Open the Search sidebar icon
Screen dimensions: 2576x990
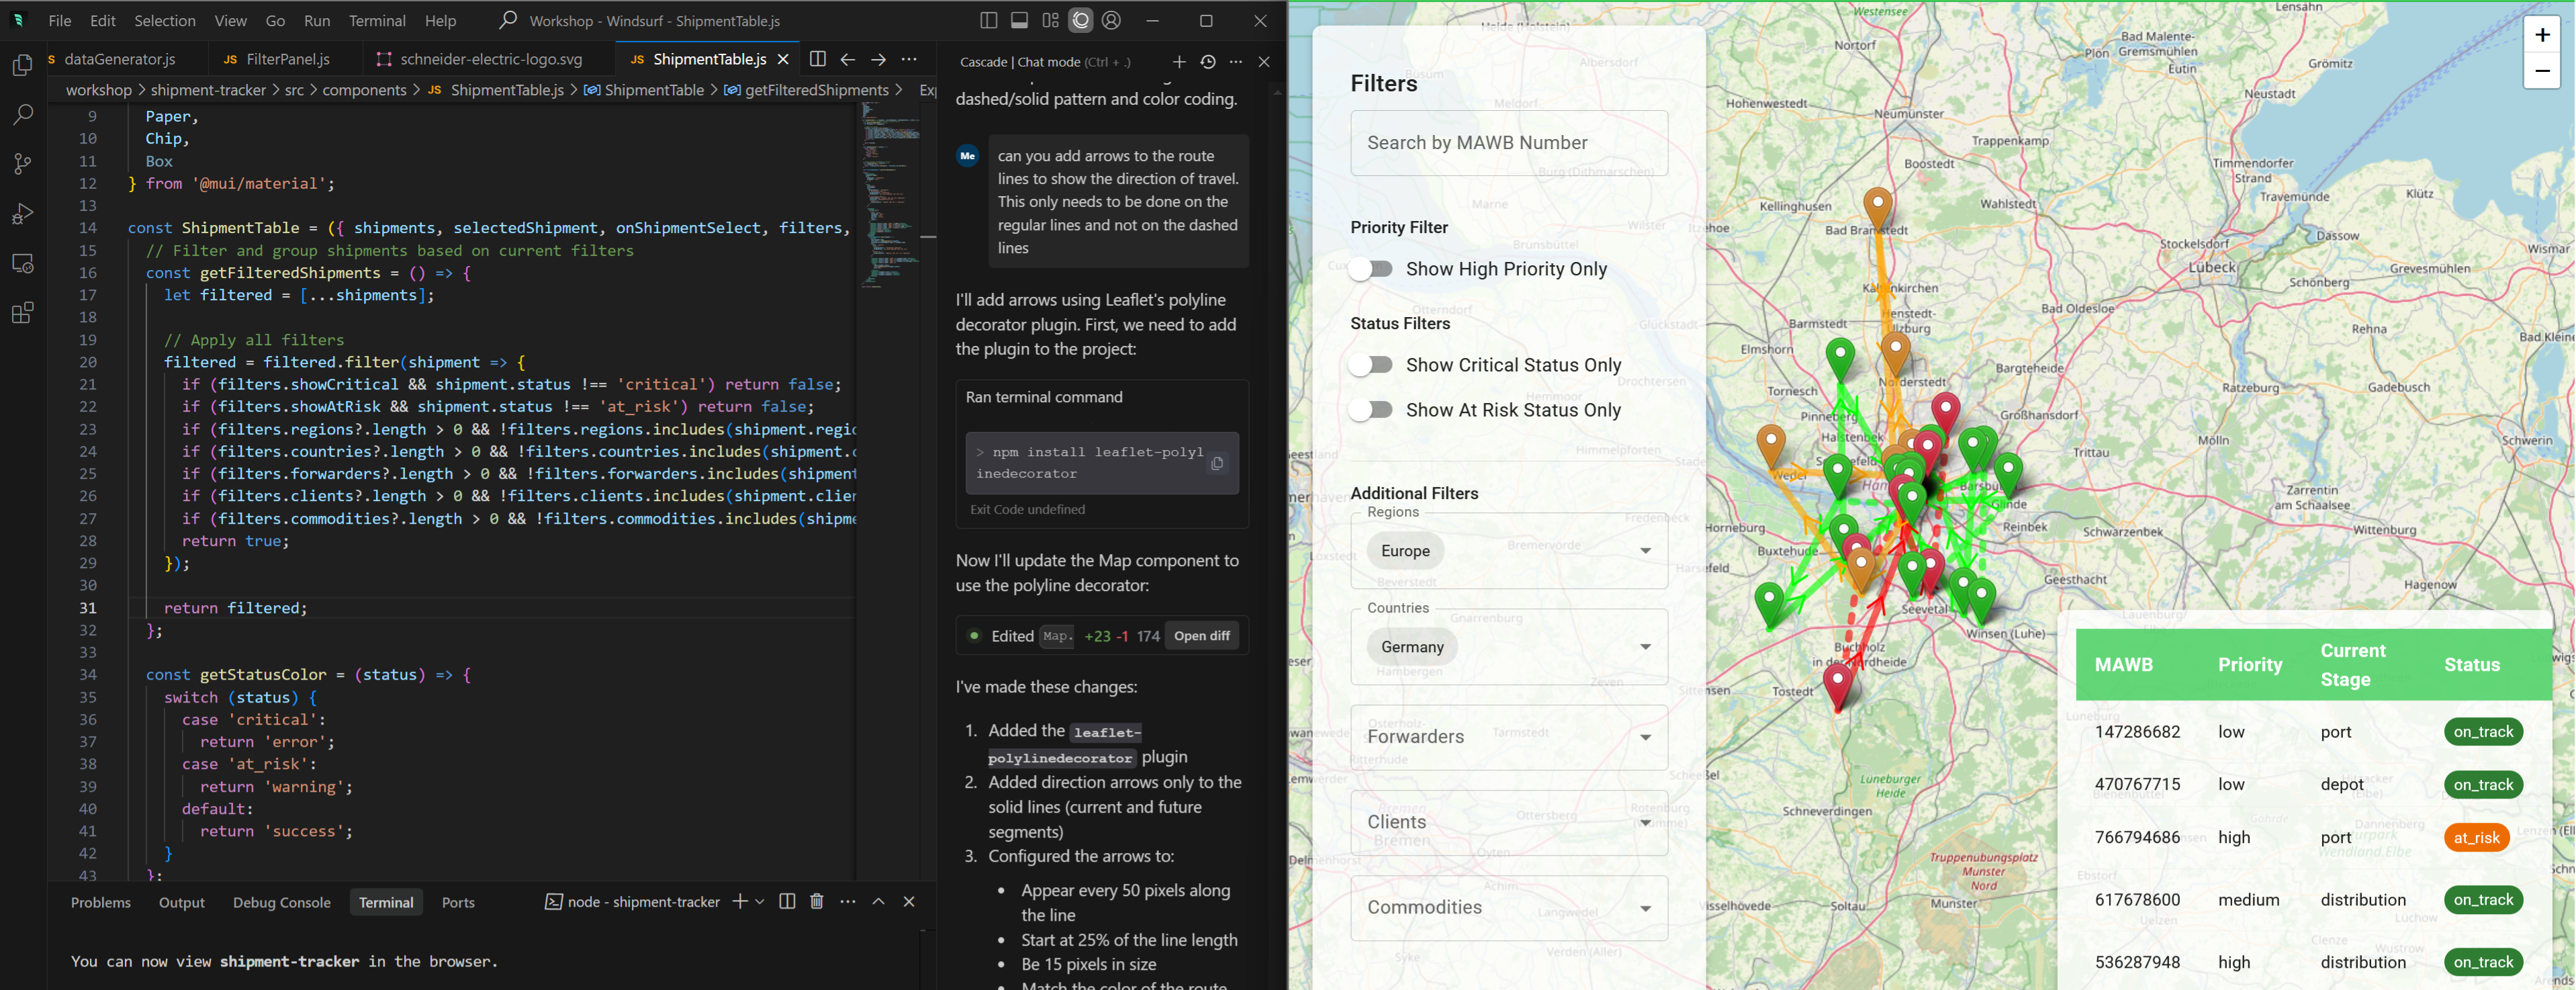pos(22,115)
